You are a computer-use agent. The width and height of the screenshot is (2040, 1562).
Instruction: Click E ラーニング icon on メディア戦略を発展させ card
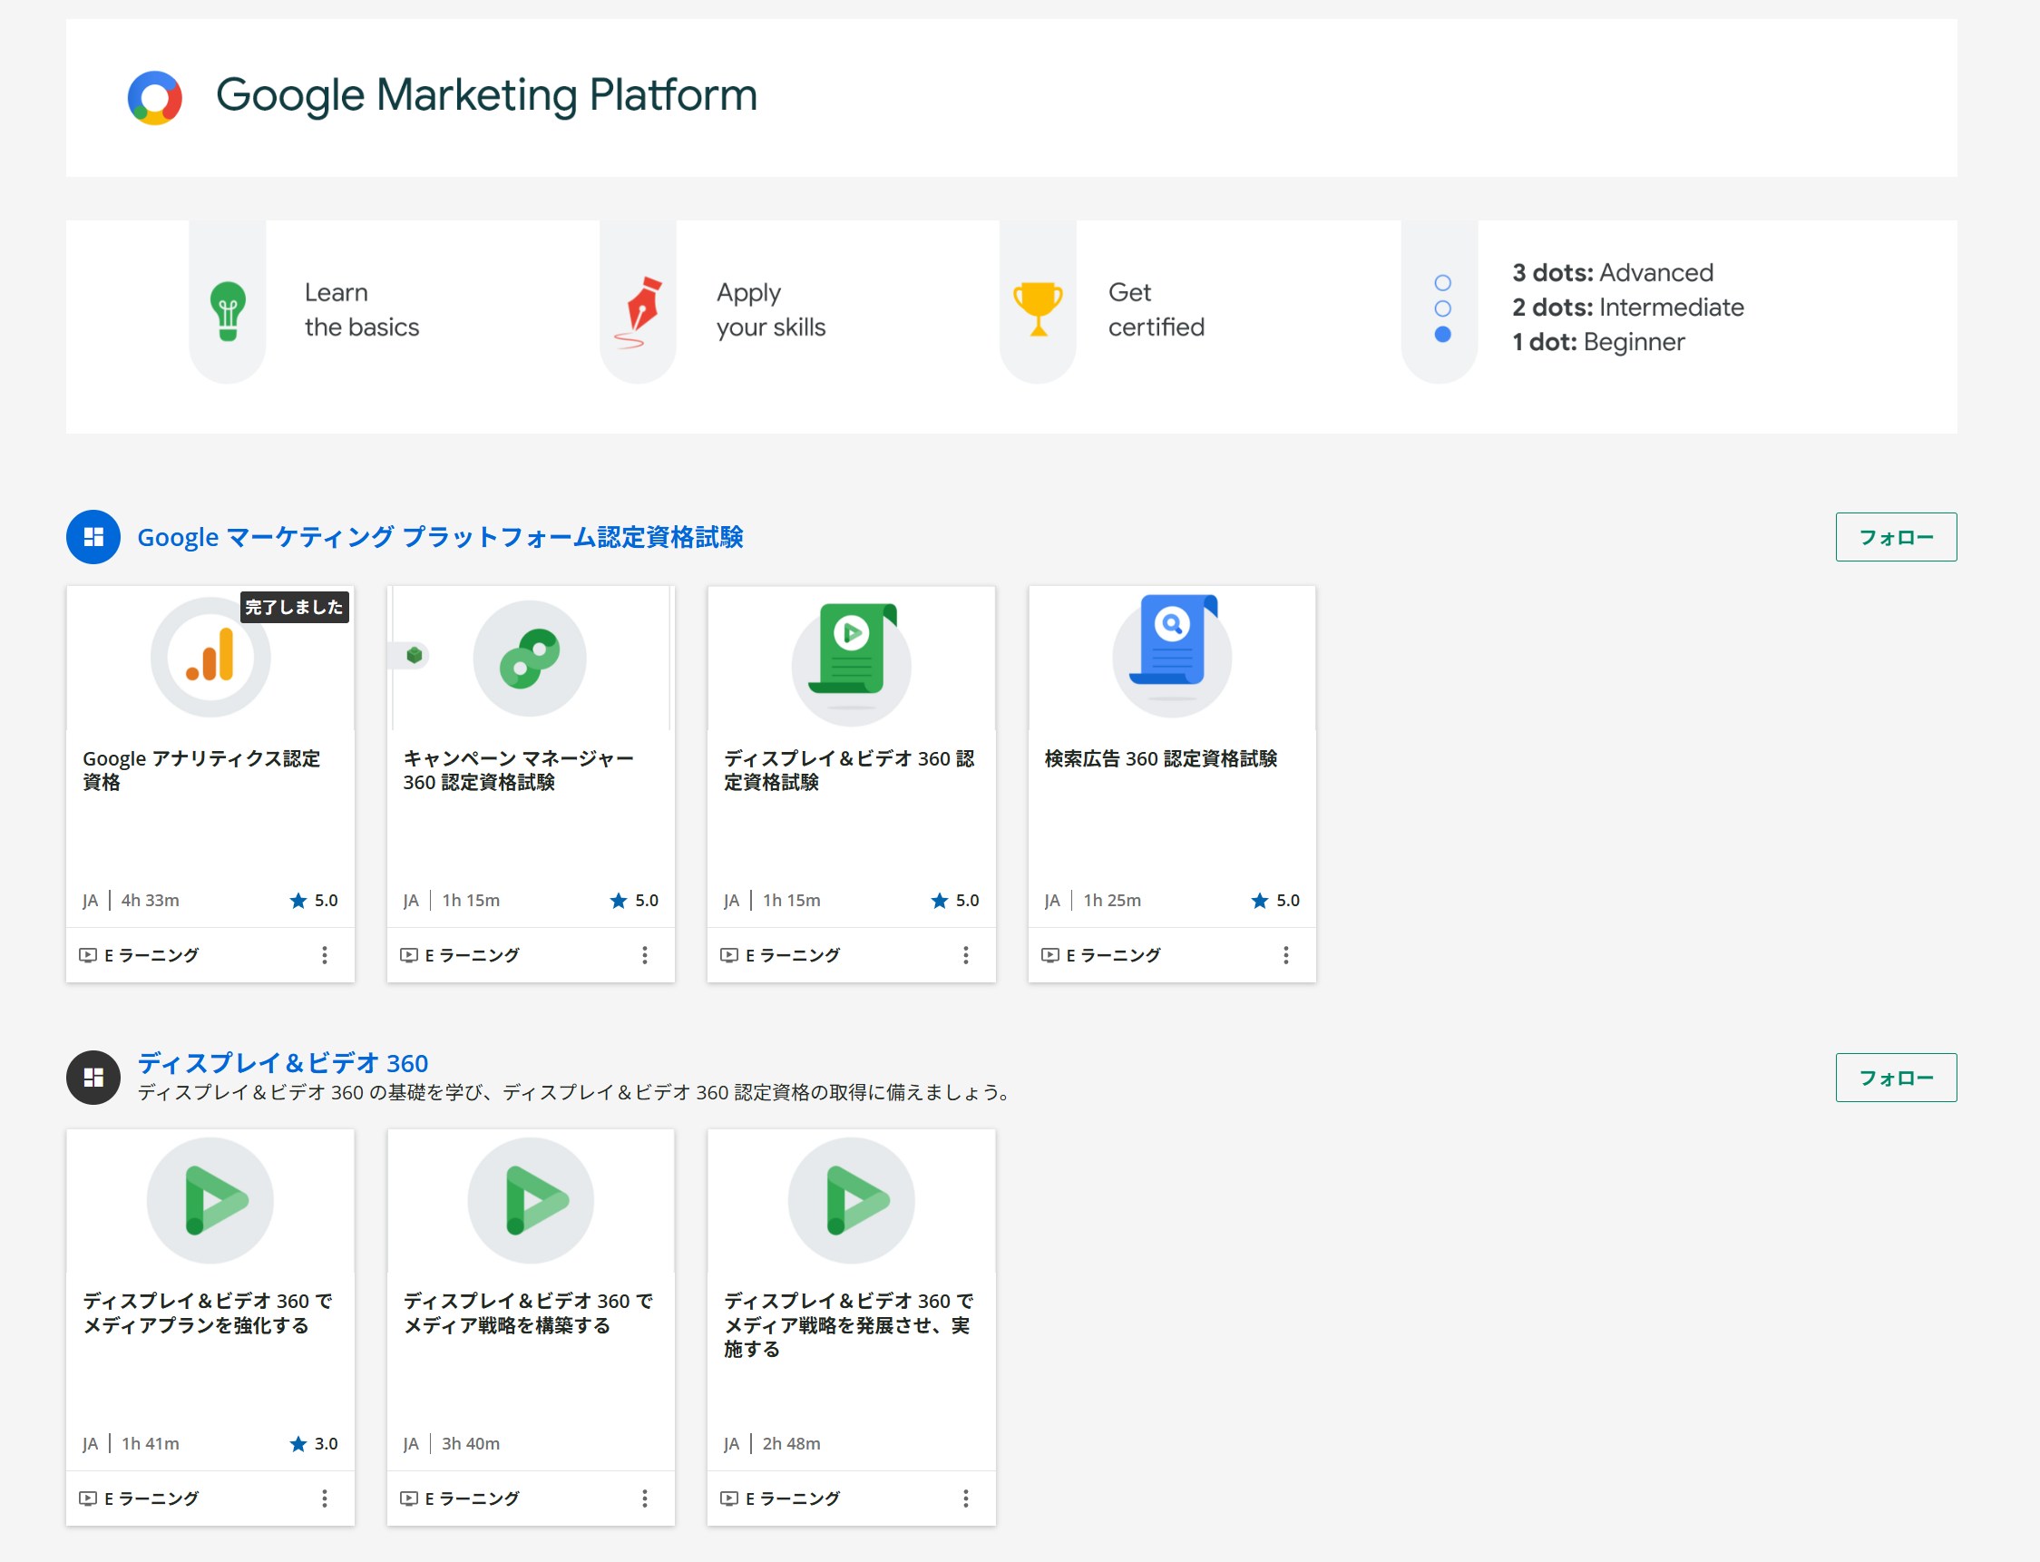click(730, 1498)
